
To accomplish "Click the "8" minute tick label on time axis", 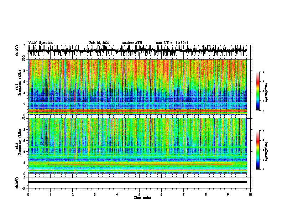I will pos(206,194).
